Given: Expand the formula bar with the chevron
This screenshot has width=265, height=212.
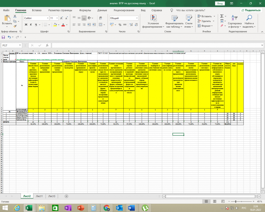Looking at the screenshot, I should [262, 45].
